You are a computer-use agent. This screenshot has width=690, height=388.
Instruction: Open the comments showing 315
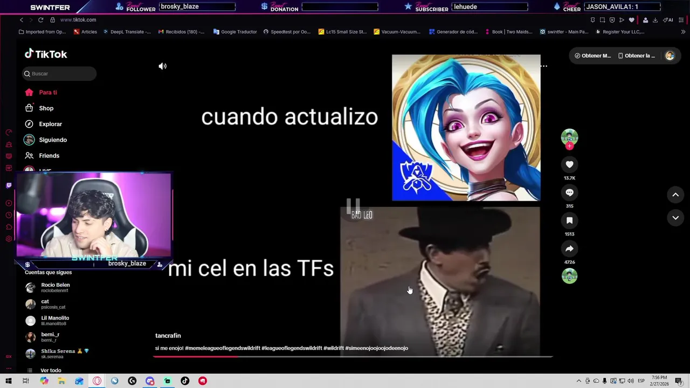point(569,192)
